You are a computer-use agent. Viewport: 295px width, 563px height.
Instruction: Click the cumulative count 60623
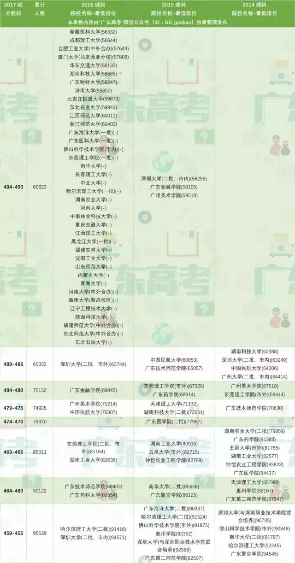40,187
